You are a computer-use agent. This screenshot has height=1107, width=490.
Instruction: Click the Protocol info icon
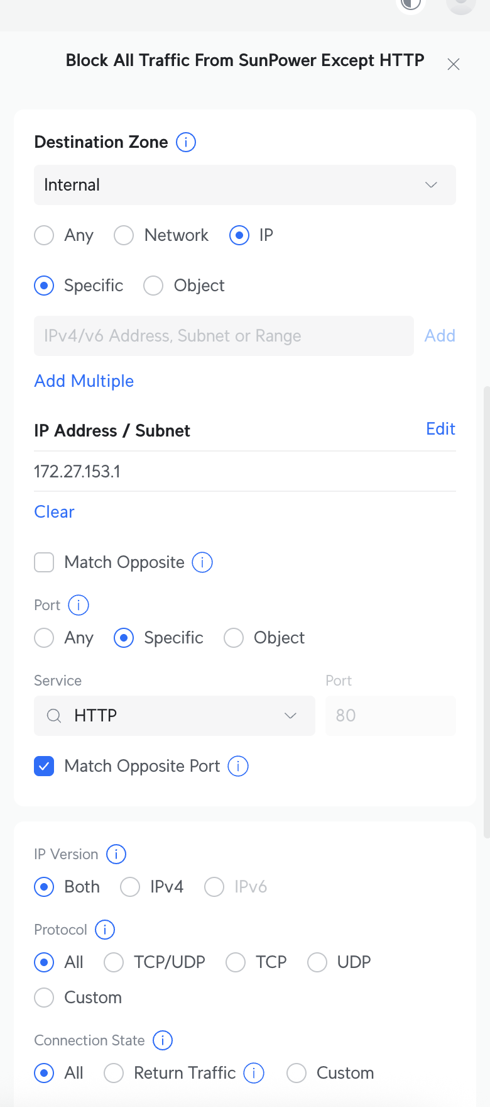[x=105, y=930]
